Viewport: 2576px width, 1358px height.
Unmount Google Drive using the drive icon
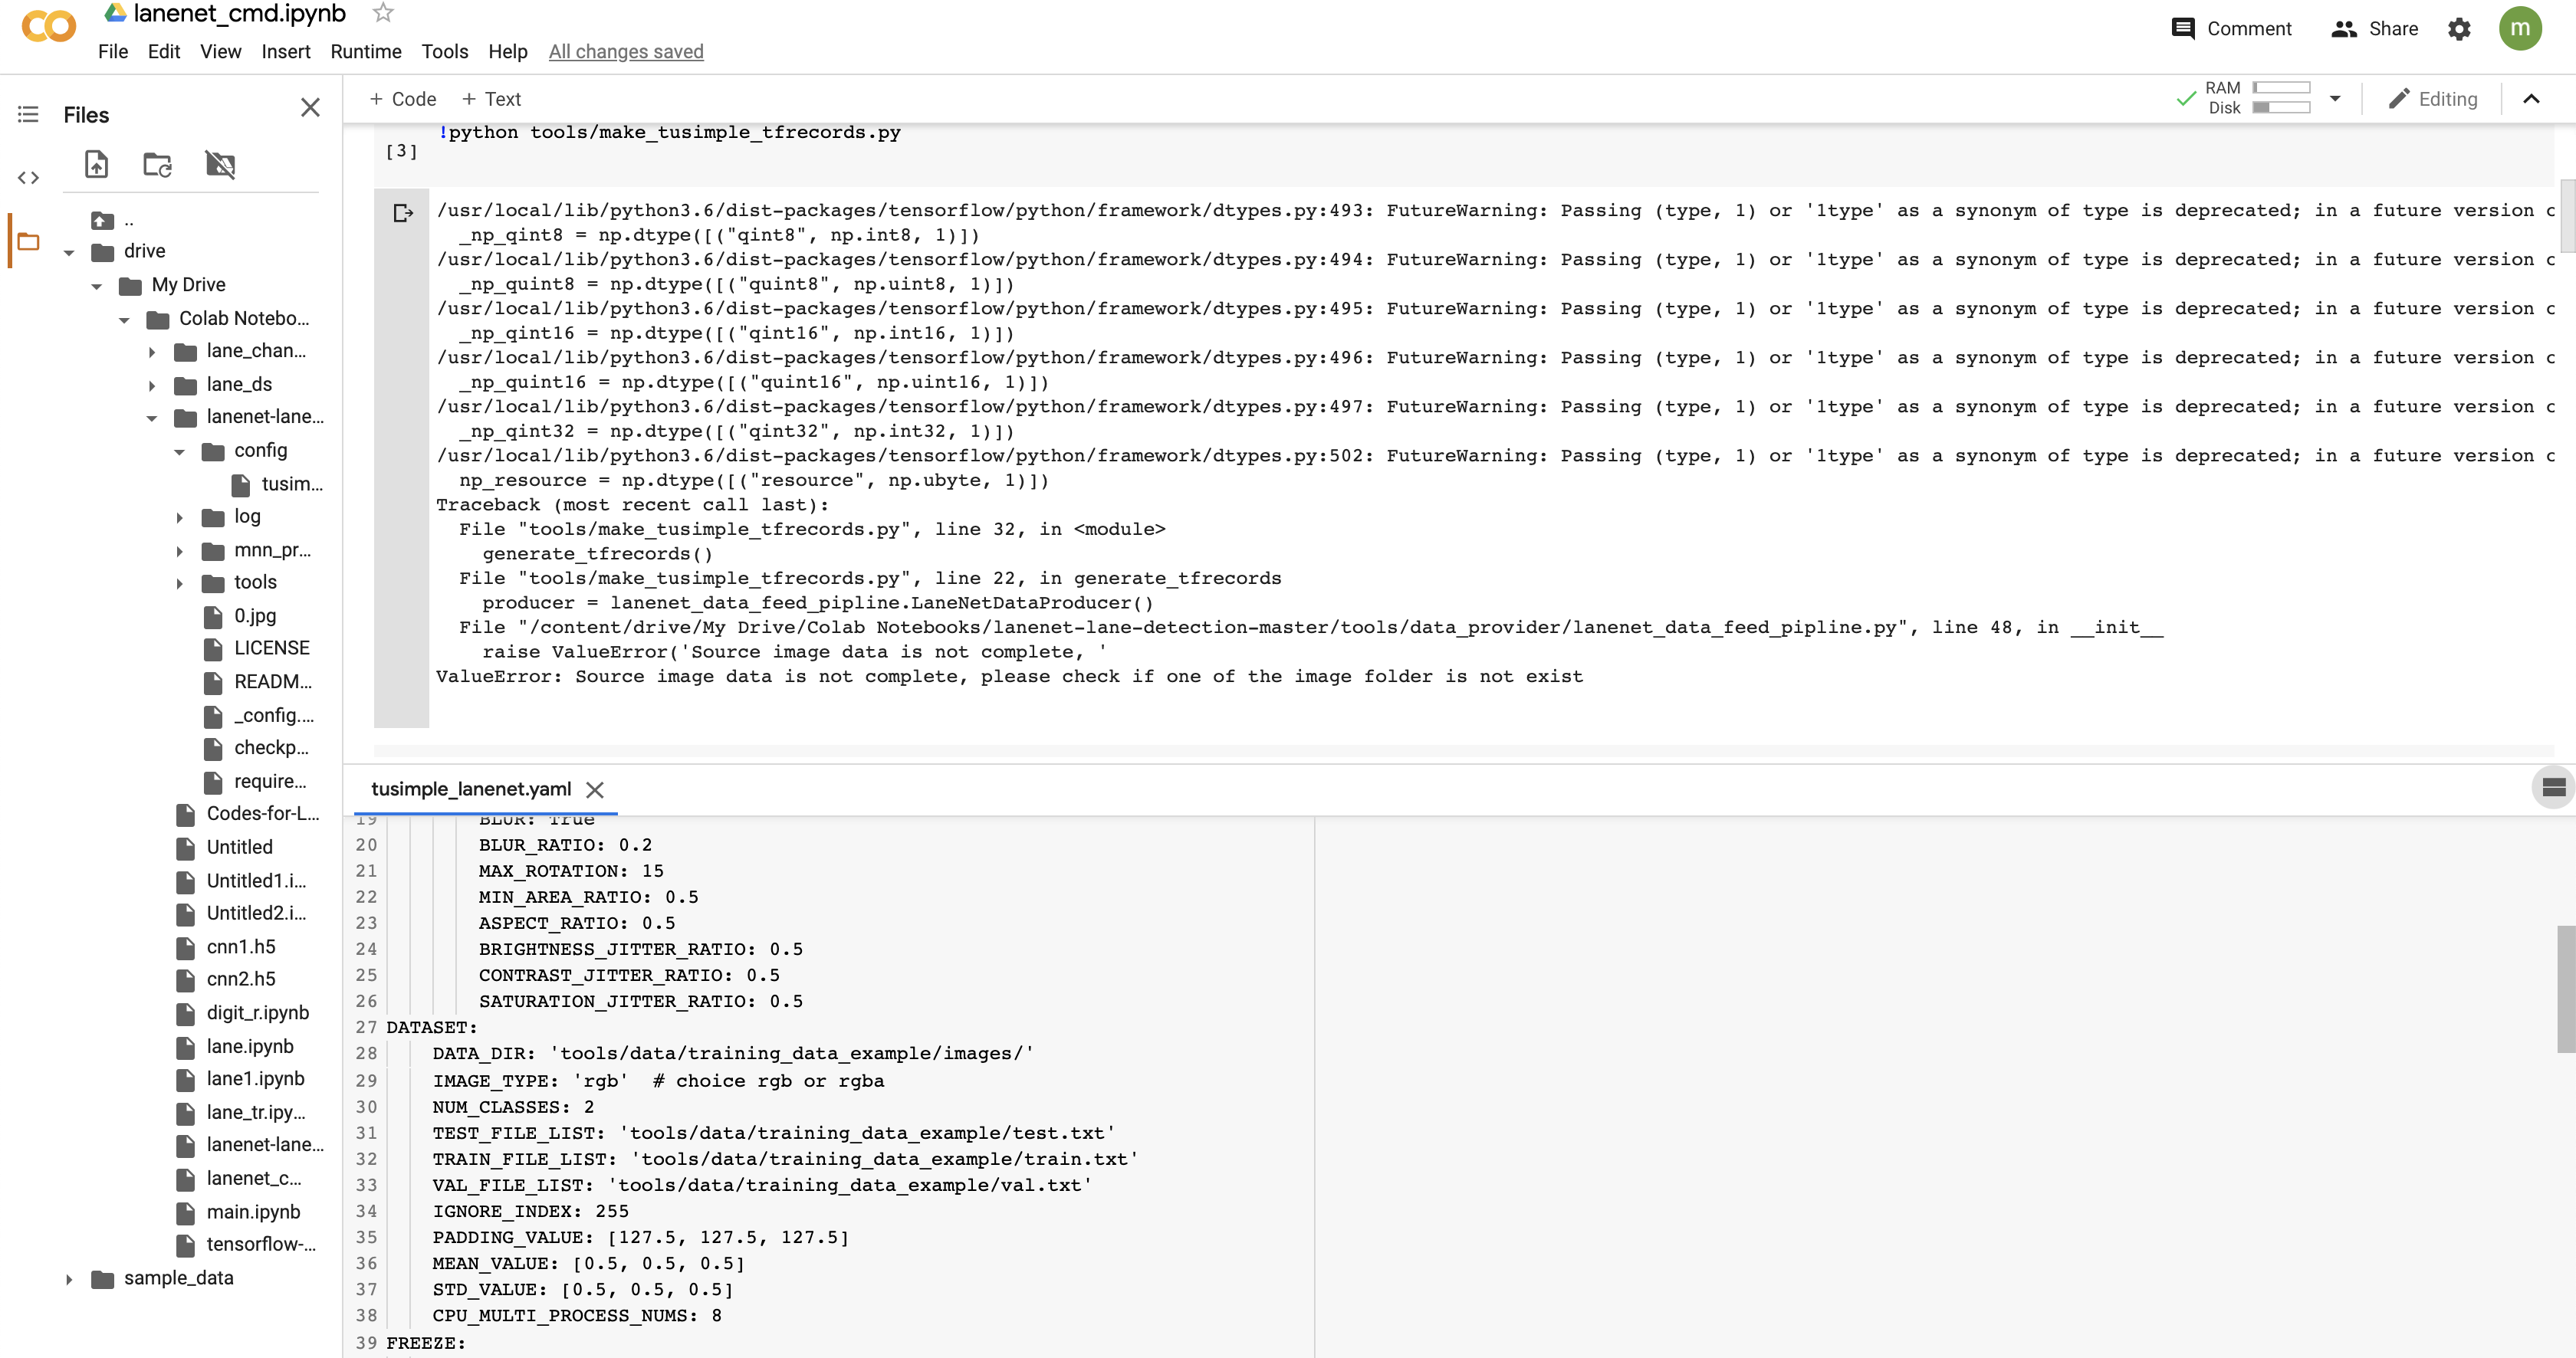pyautogui.click(x=220, y=165)
